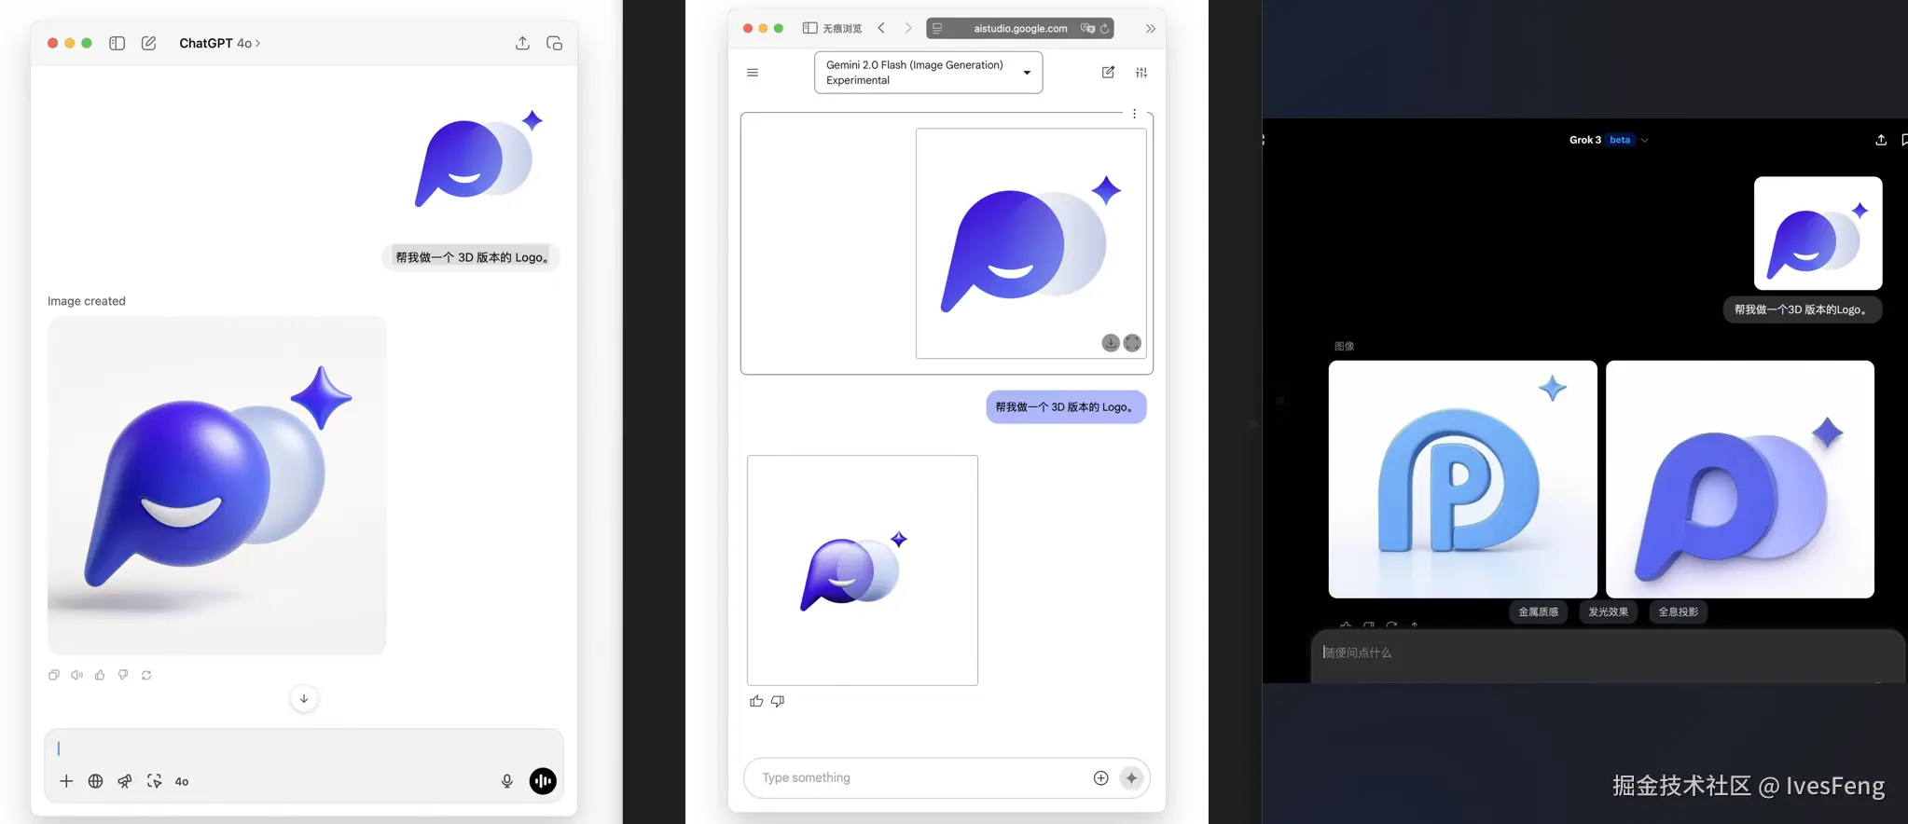1908x824 pixels.
Task: Regenerate the ChatGPT response
Action: 146,675
